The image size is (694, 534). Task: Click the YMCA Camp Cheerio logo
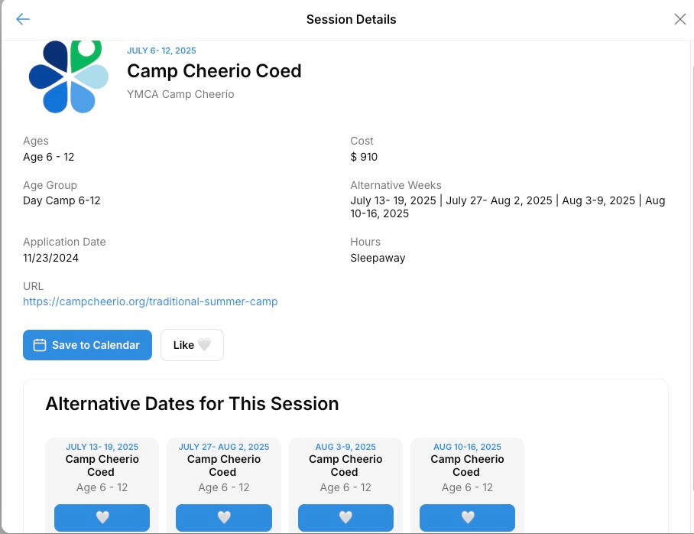[69, 77]
